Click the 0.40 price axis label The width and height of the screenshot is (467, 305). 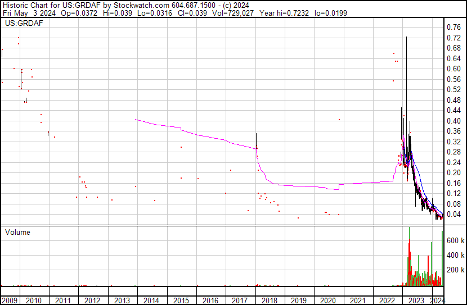pos(453,121)
